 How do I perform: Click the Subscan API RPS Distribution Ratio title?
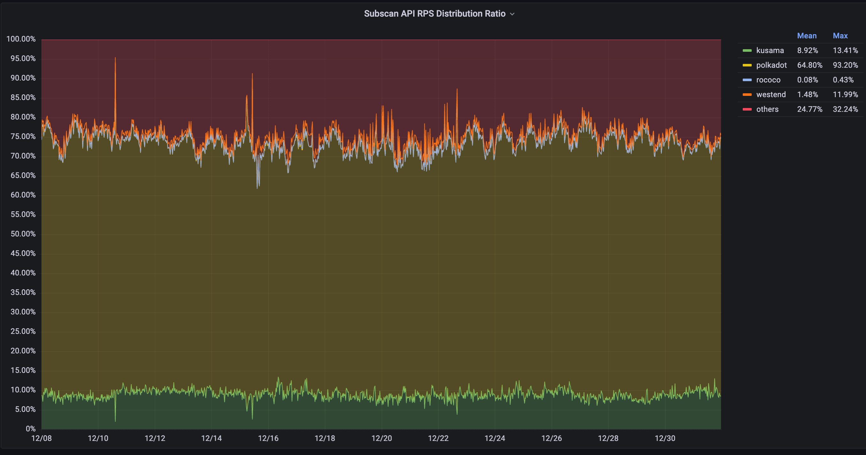point(434,14)
